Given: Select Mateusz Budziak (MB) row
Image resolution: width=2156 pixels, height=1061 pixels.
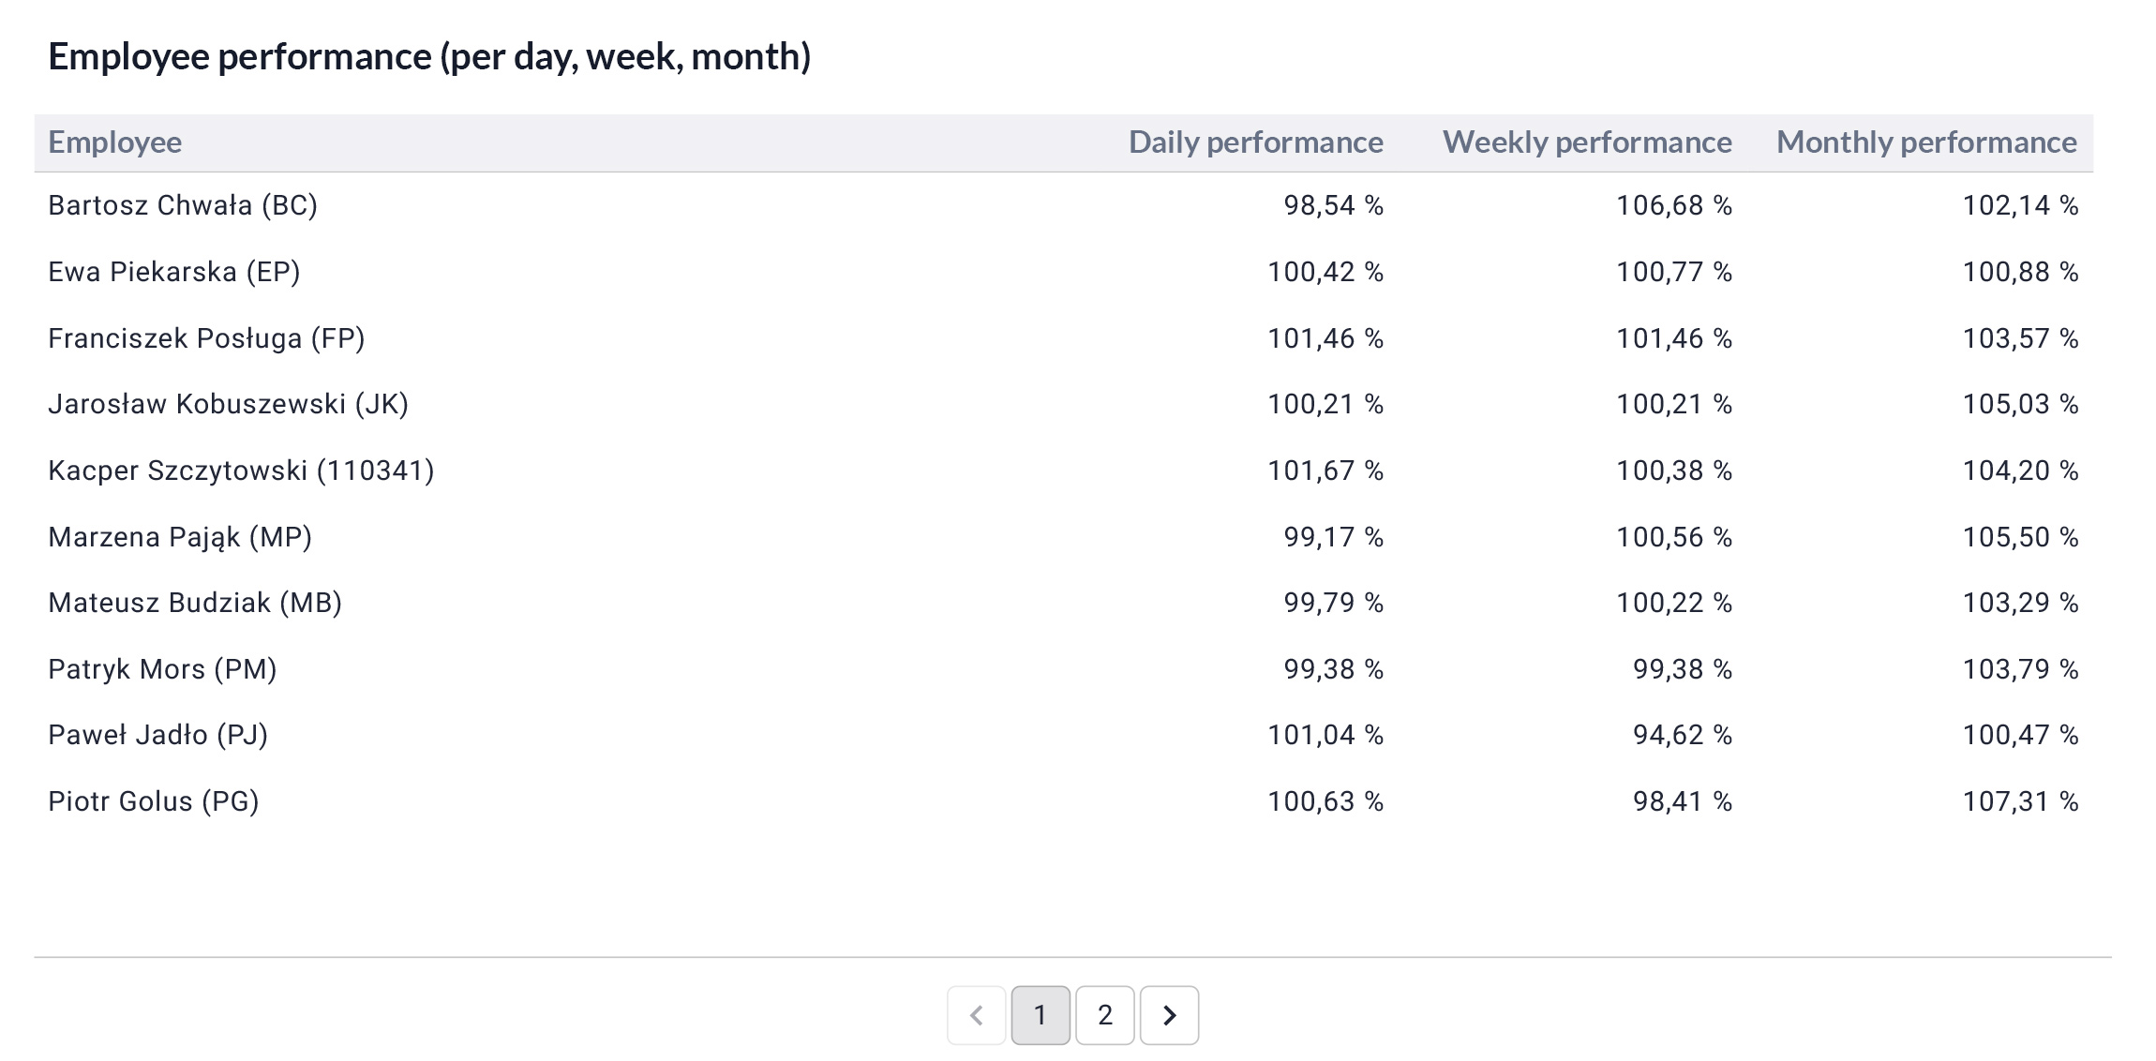Looking at the screenshot, I should [x=1064, y=603].
